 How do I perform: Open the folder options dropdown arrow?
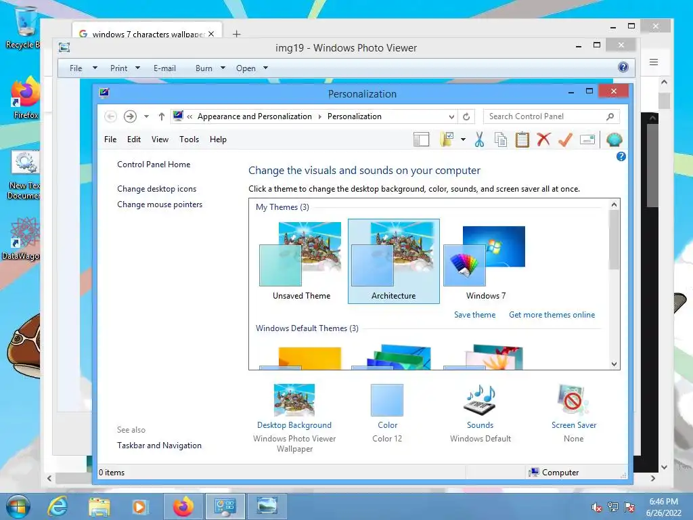[463, 139]
